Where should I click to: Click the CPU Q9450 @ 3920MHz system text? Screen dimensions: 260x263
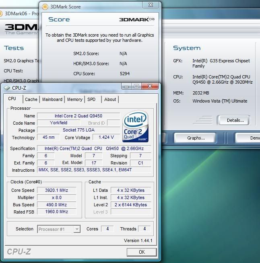coord(223,79)
